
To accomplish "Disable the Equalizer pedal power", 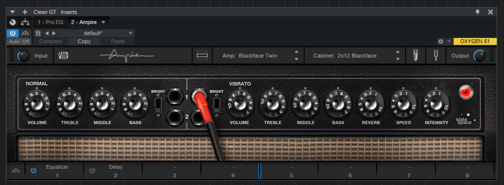I will coord(33,171).
